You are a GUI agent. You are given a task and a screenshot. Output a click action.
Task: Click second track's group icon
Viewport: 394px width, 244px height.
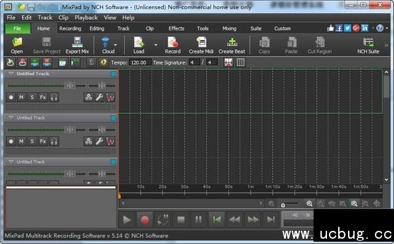[x=89, y=141]
